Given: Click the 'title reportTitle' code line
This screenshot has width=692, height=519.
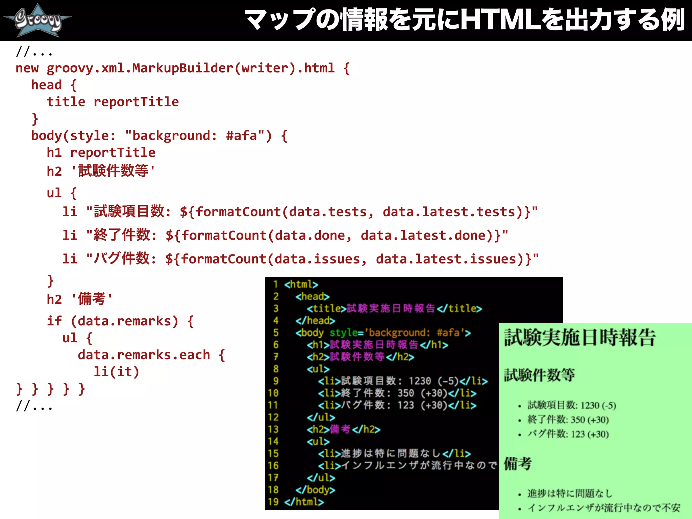Looking at the screenshot, I should [113, 102].
